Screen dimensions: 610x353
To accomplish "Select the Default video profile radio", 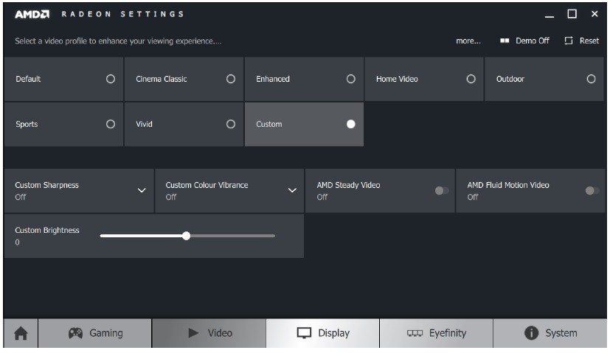I will (111, 80).
